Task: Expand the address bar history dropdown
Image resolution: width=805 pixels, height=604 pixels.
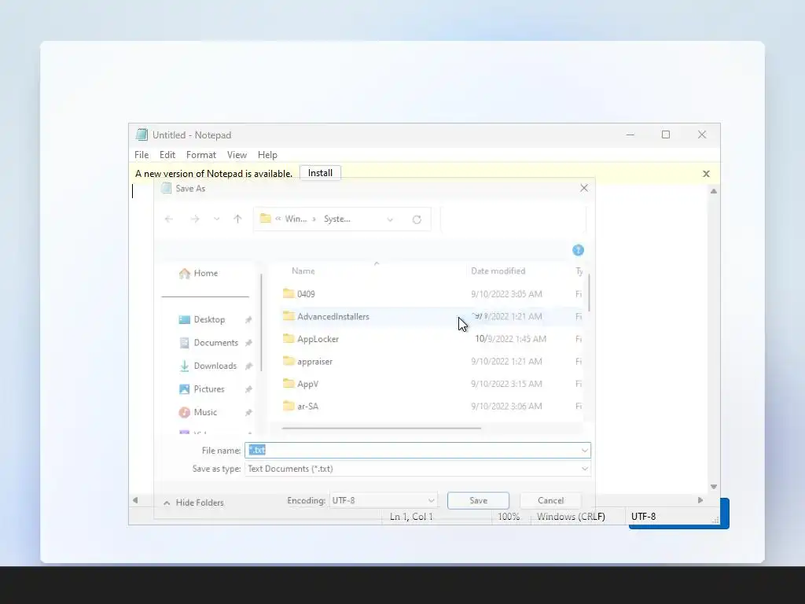Action: click(390, 220)
